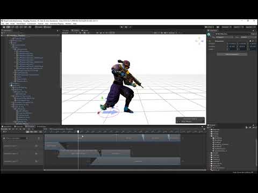Image resolution: width=258 pixels, height=193 pixels.
Task: Switch to the Inspector tab
Action: (x=213, y=31)
